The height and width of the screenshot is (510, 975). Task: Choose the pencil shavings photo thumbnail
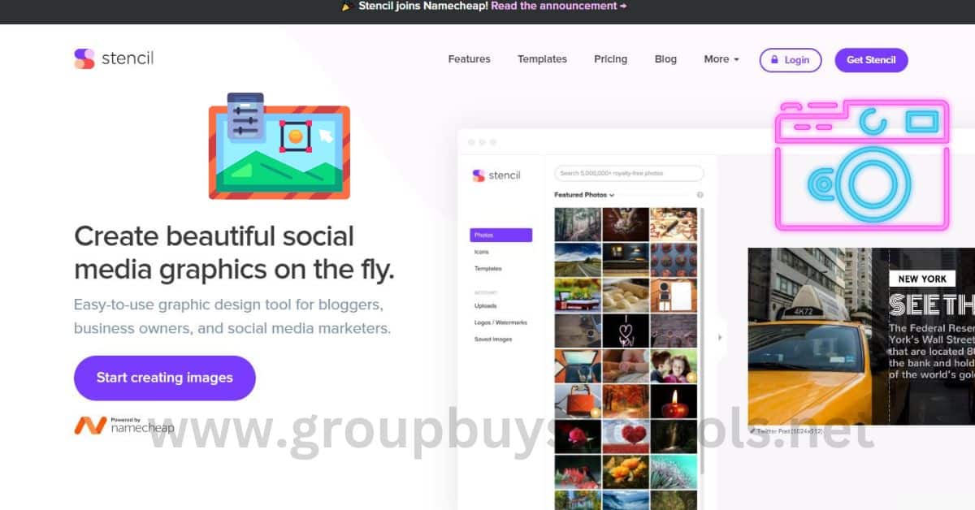tap(674, 224)
